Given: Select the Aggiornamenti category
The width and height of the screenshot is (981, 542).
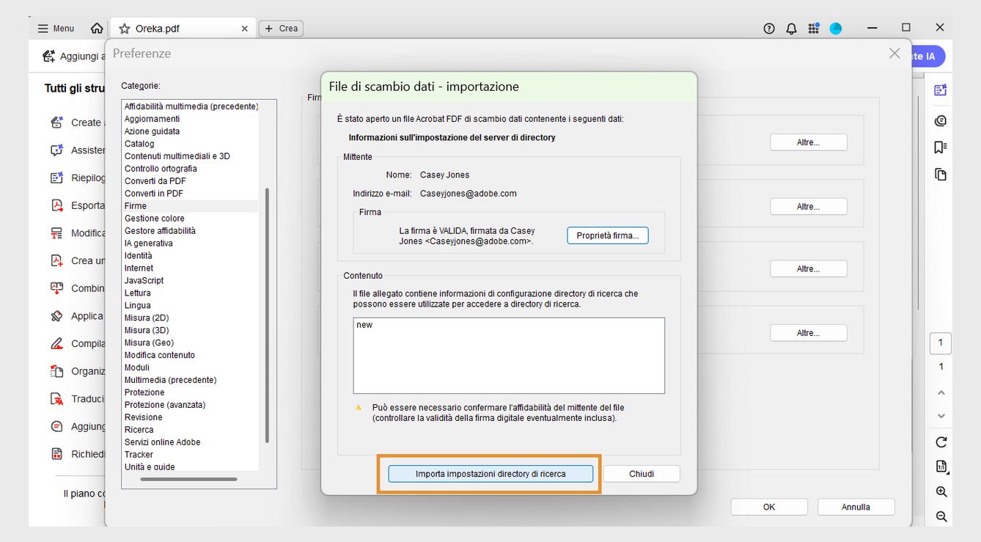Looking at the screenshot, I should (x=152, y=119).
